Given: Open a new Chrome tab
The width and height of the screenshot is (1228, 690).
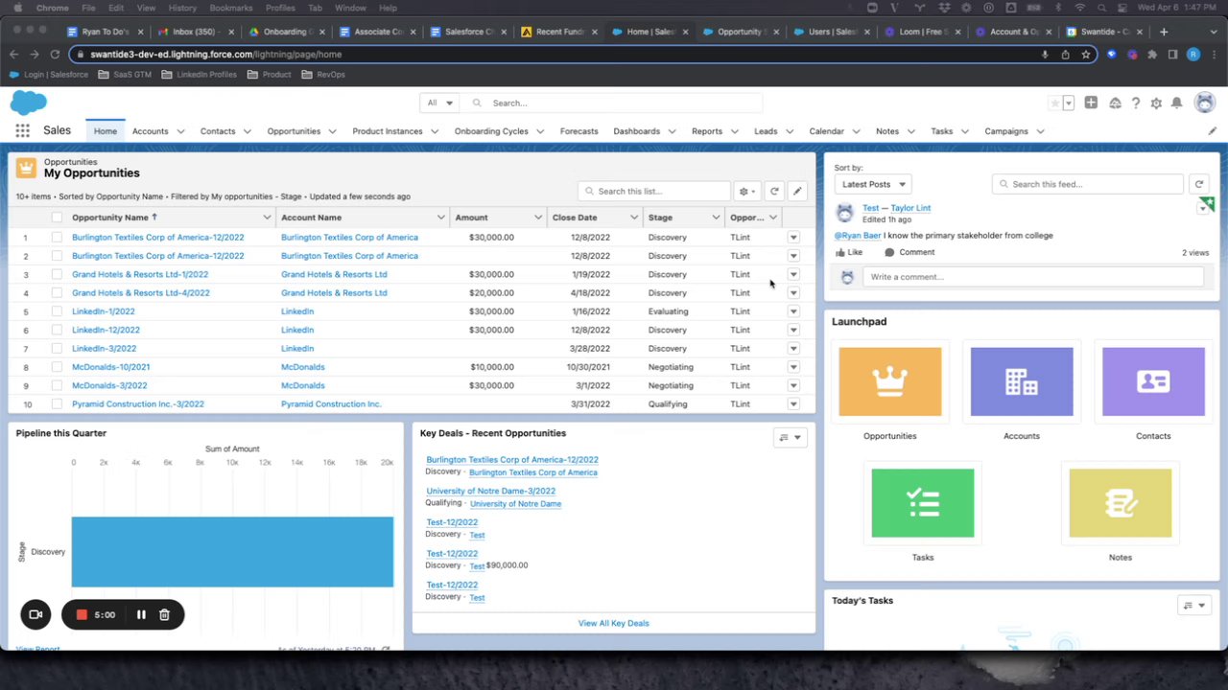Looking at the screenshot, I should click(1164, 32).
